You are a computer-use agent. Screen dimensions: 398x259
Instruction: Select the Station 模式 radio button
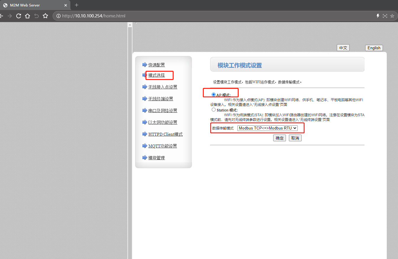click(213, 110)
